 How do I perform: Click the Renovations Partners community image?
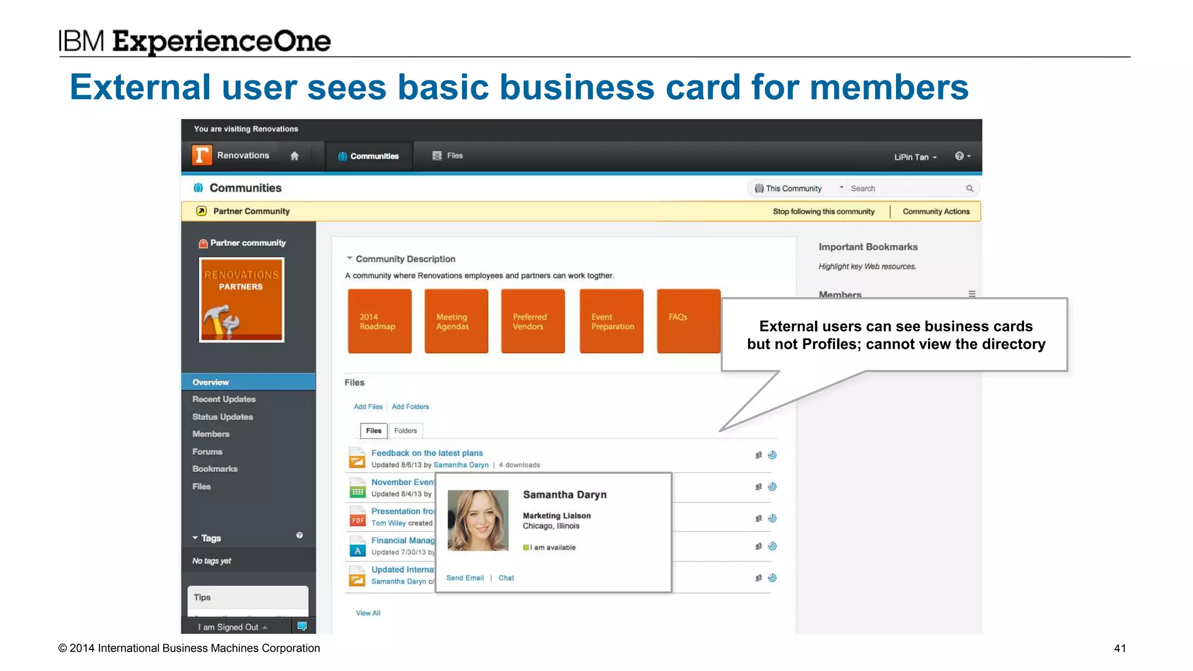[241, 299]
